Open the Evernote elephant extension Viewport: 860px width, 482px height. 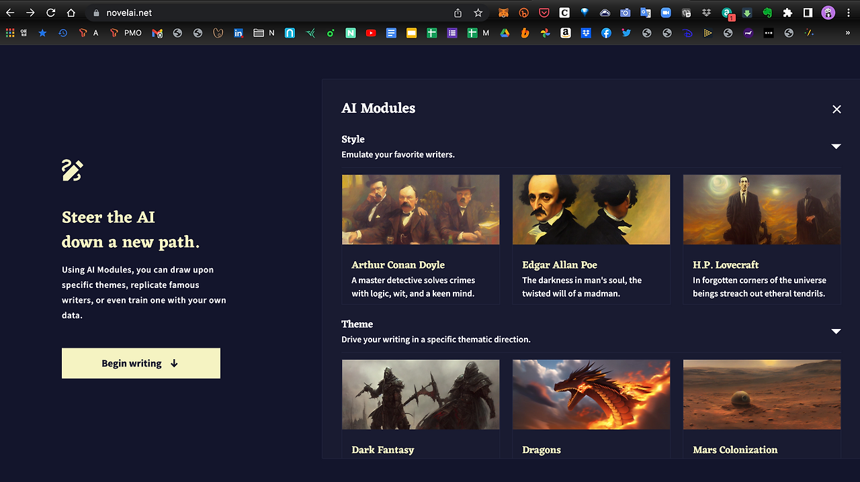coord(767,13)
